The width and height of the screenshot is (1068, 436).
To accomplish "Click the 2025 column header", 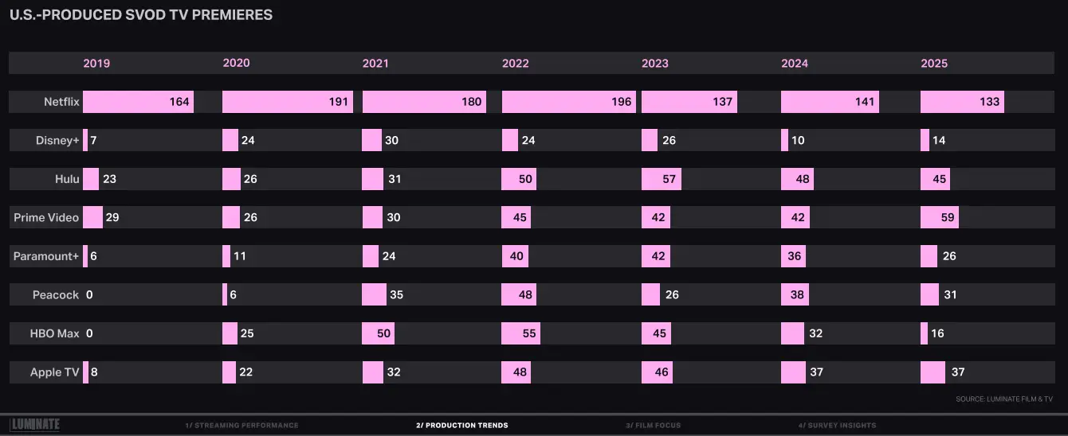I will [x=934, y=64].
